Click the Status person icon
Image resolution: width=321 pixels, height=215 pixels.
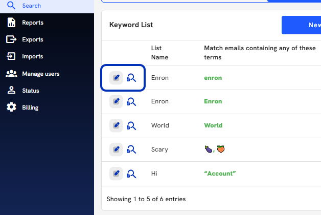pyautogui.click(x=11, y=90)
